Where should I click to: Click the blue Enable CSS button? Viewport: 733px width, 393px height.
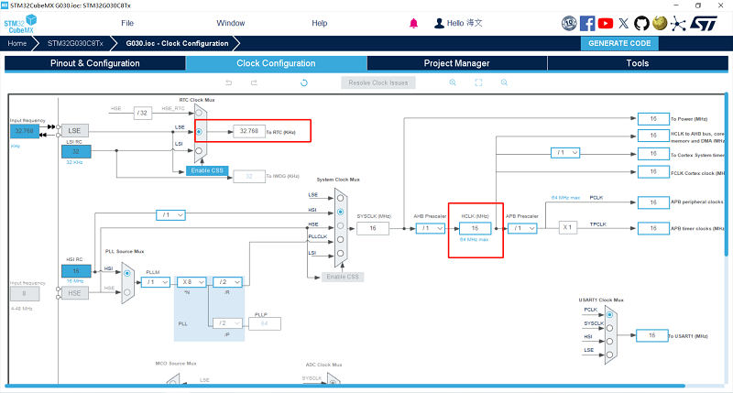207,170
